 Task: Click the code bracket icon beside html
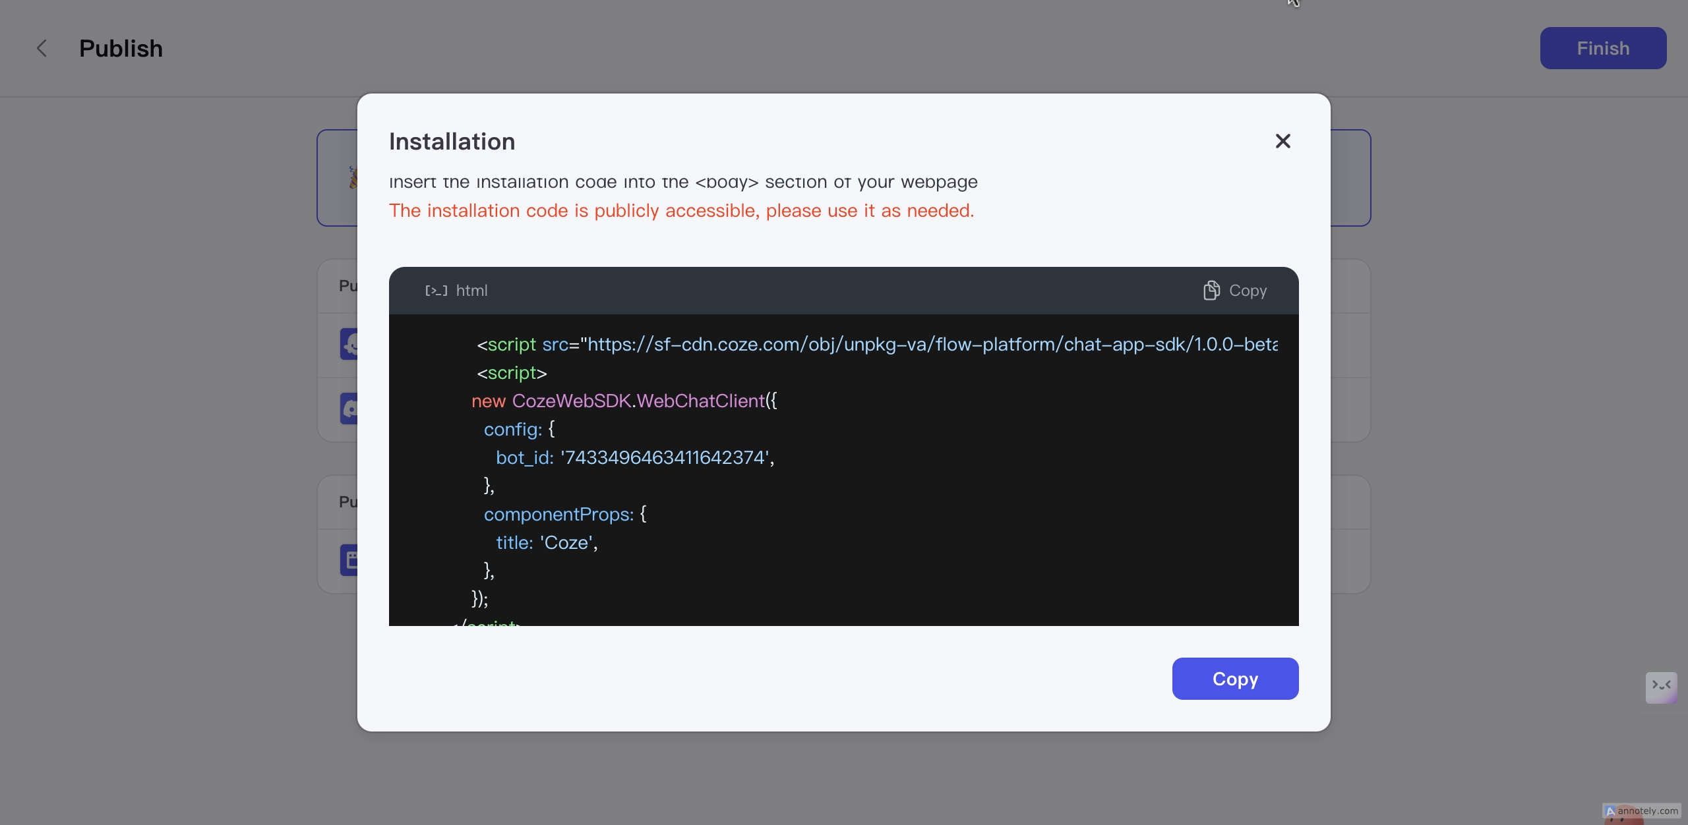click(x=436, y=291)
